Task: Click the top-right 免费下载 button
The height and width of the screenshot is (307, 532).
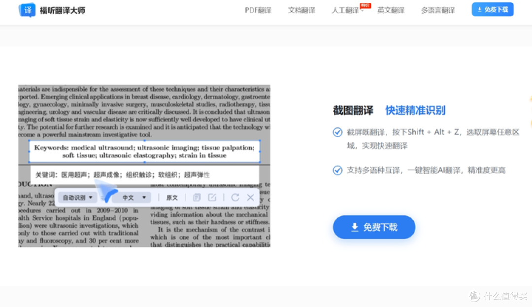Action: [493, 9]
